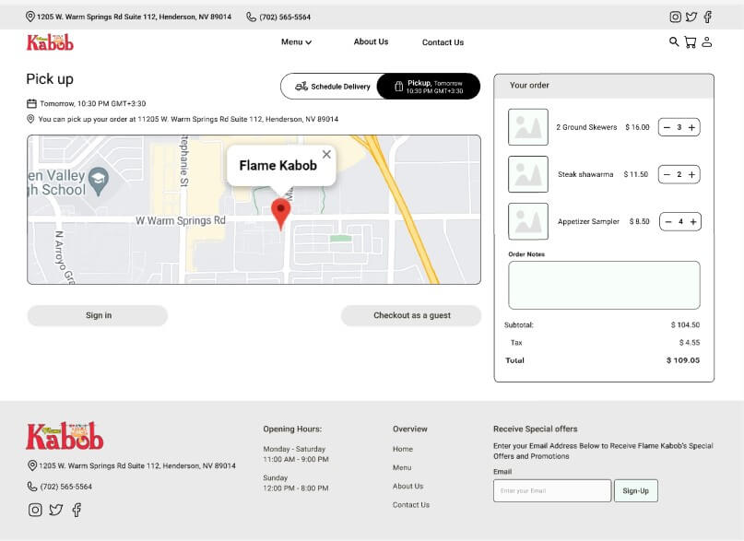Click the Steak shawarma thumbnail
The width and height of the screenshot is (744, 541).
pyautogui.click(x=528, y=174)
